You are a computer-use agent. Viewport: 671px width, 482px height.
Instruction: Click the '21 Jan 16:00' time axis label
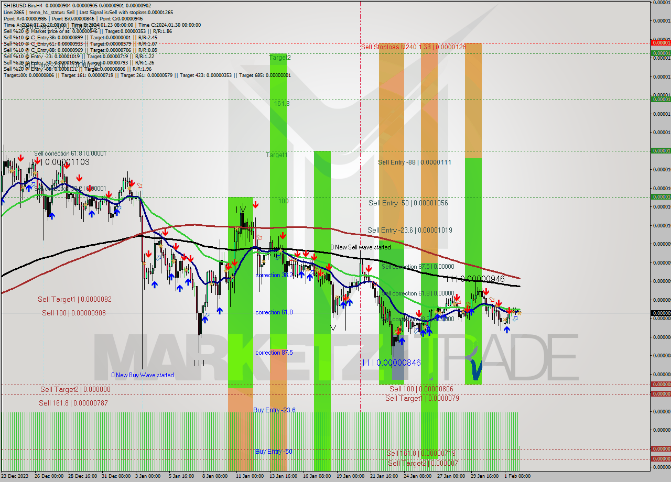384,476
